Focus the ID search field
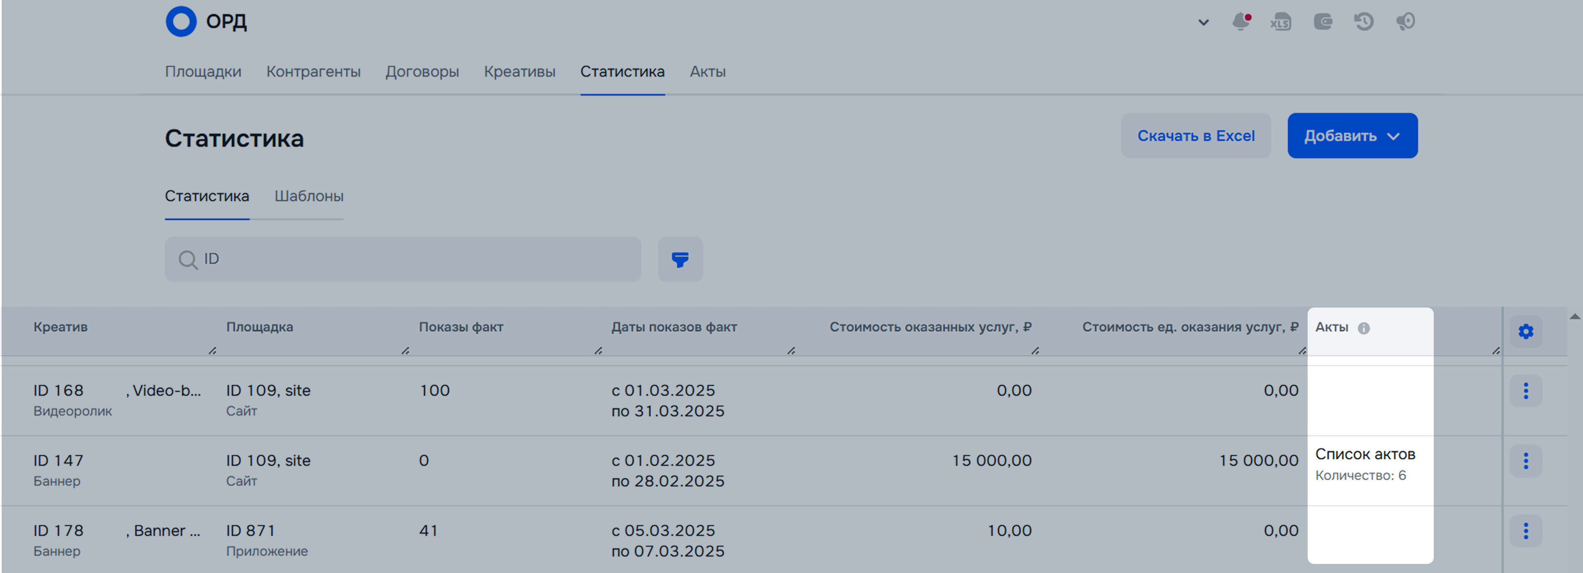 403,259
